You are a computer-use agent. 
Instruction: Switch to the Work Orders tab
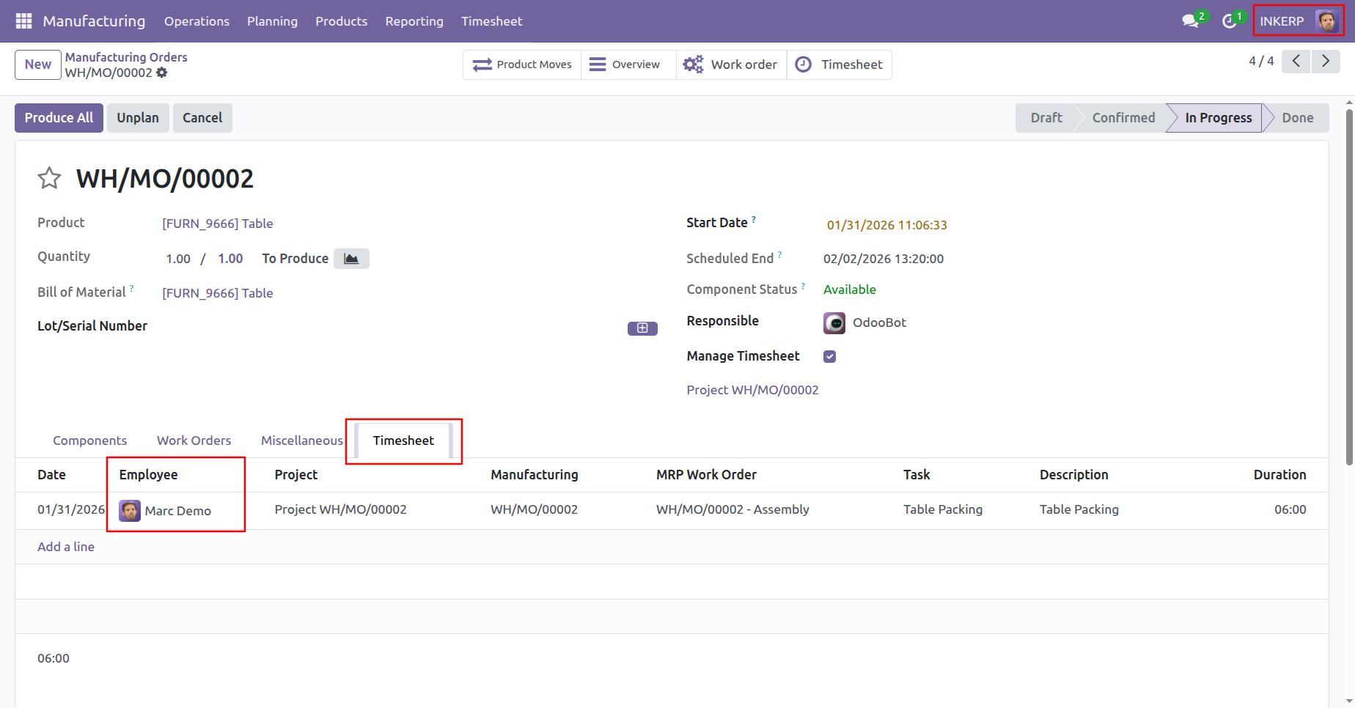(194, 440)
